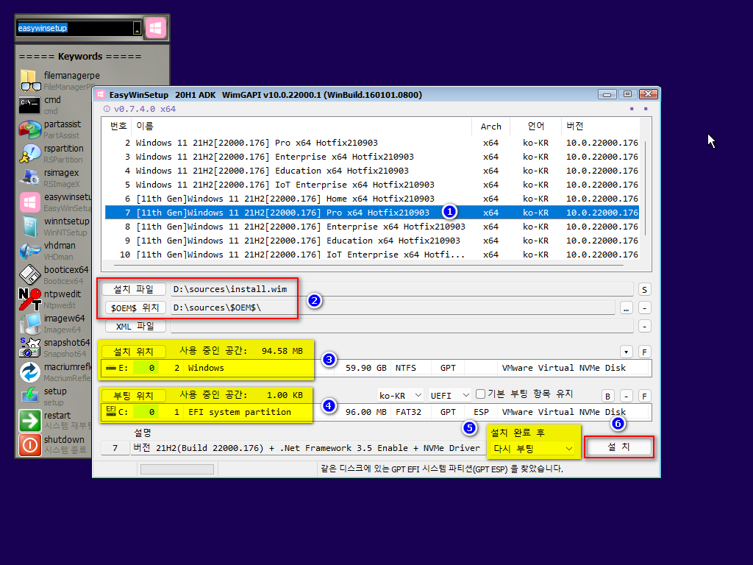Open ntpwedit password editor icon

29,299
